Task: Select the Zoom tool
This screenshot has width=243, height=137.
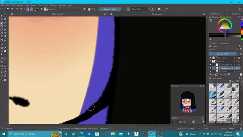Action: (2, 80)
